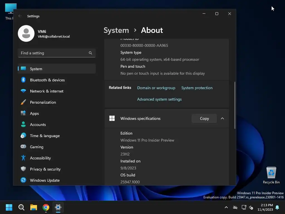This screenshot has height=214, width=285.
Task: Click the clock globe Time icon
Action: coord(23,136)
